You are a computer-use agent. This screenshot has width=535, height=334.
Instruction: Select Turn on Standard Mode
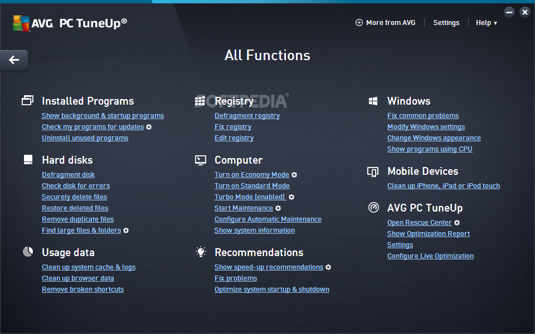[252, 186]
